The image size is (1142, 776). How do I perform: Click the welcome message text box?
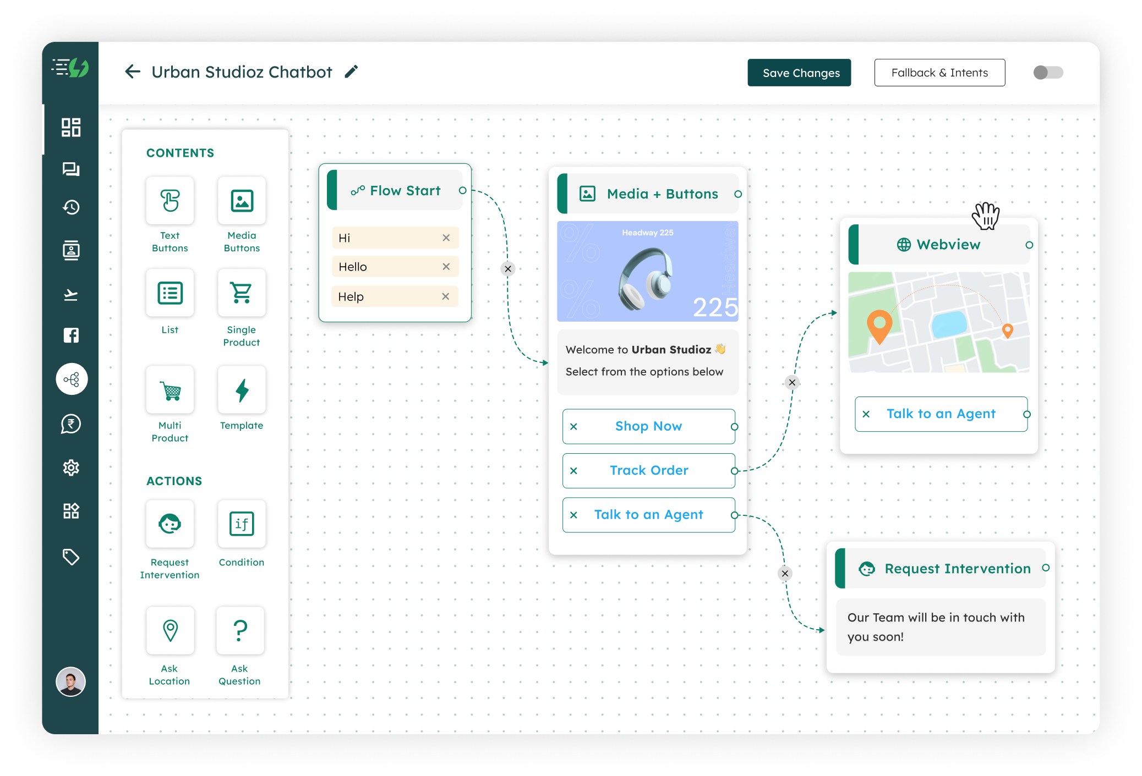[648, 362]
